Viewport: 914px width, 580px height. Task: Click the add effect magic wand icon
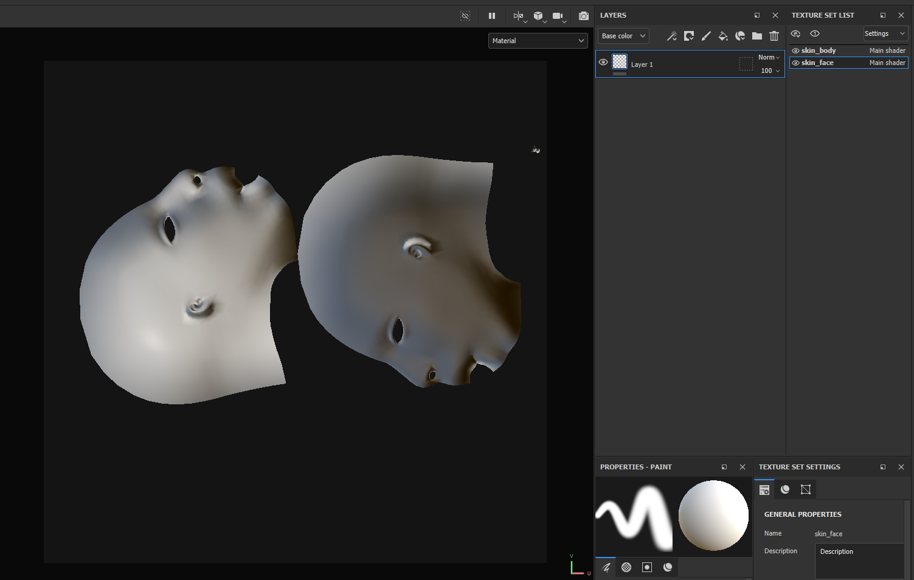pyautogui.click(x=671, y=36)
